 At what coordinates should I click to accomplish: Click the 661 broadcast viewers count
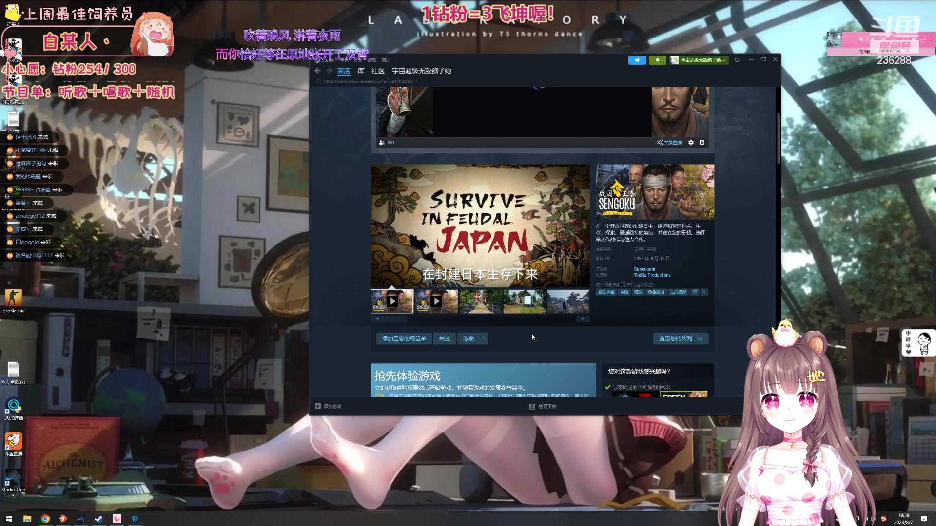coord(387,143)
